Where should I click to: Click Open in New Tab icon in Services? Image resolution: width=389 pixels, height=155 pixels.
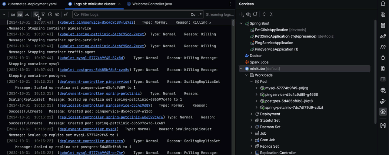click(255, 14)
